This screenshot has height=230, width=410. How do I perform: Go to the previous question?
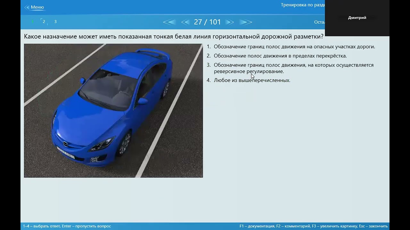tap(185, 22)
